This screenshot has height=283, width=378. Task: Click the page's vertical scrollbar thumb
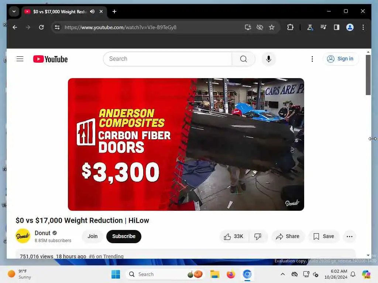(x=368, y=75)
